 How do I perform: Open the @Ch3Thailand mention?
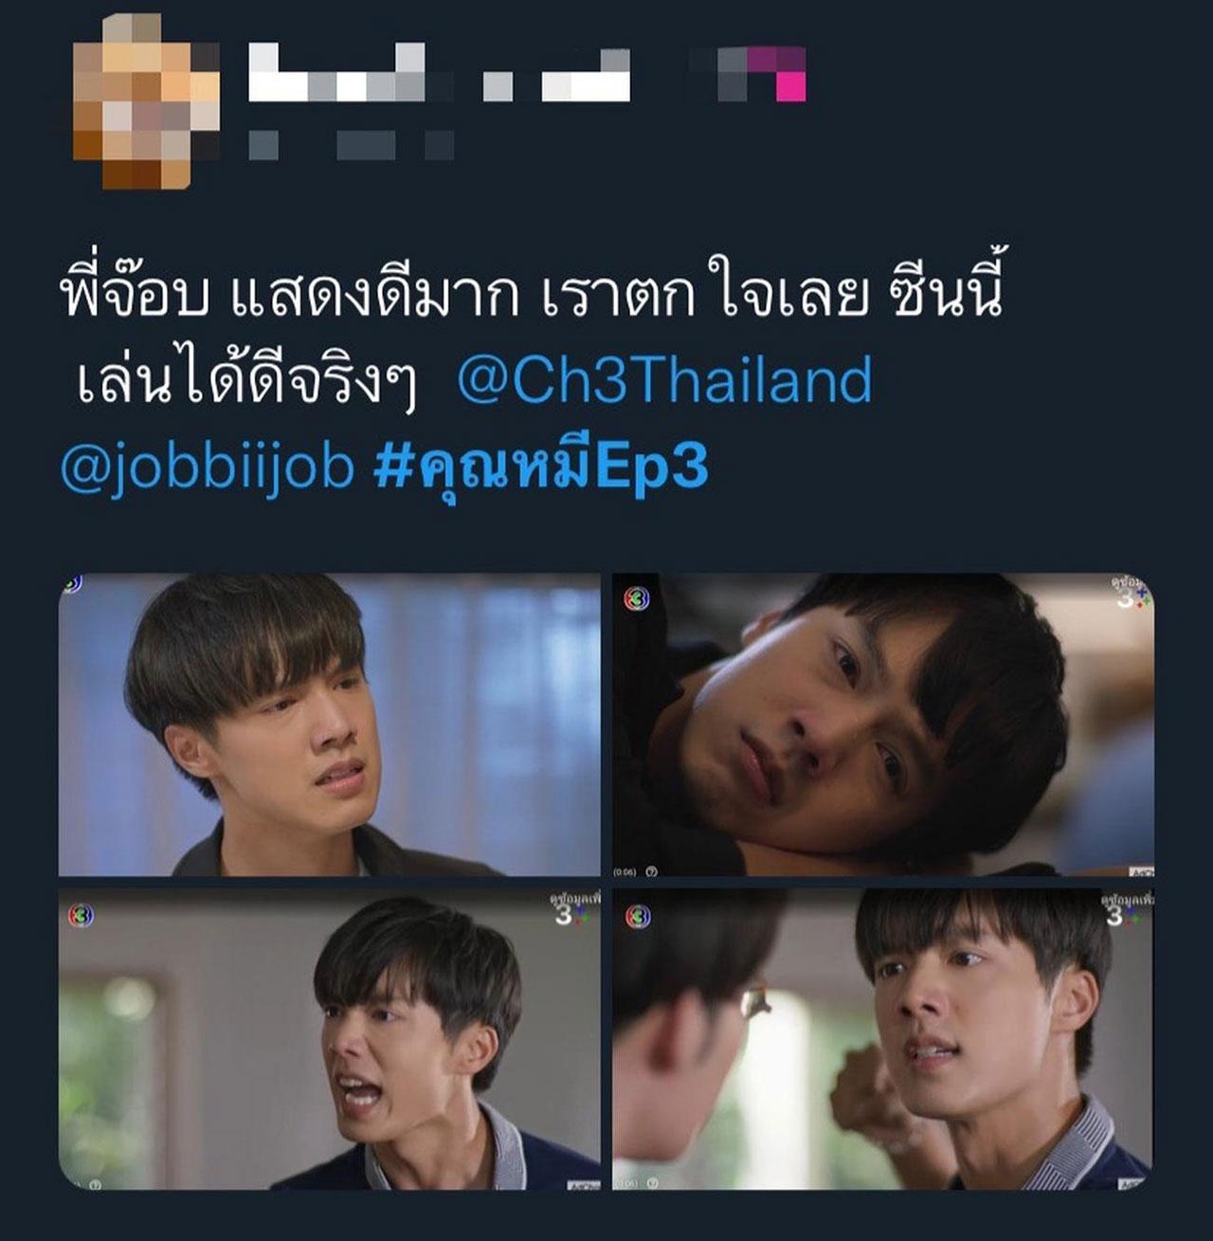tap(664, 379)
